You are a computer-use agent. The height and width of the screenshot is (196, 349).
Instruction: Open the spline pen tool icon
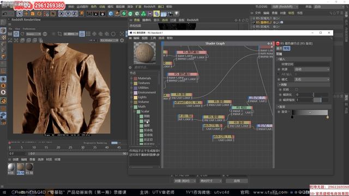click(x=117, y=14)
